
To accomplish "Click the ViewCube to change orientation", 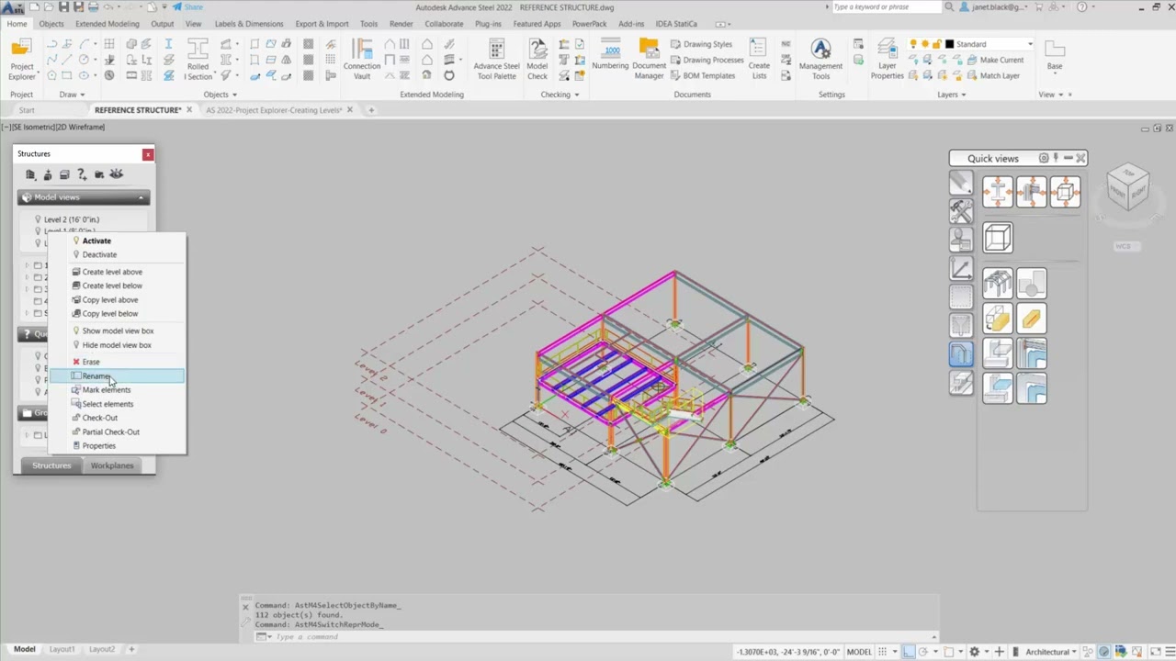I will pos(1127,186).
